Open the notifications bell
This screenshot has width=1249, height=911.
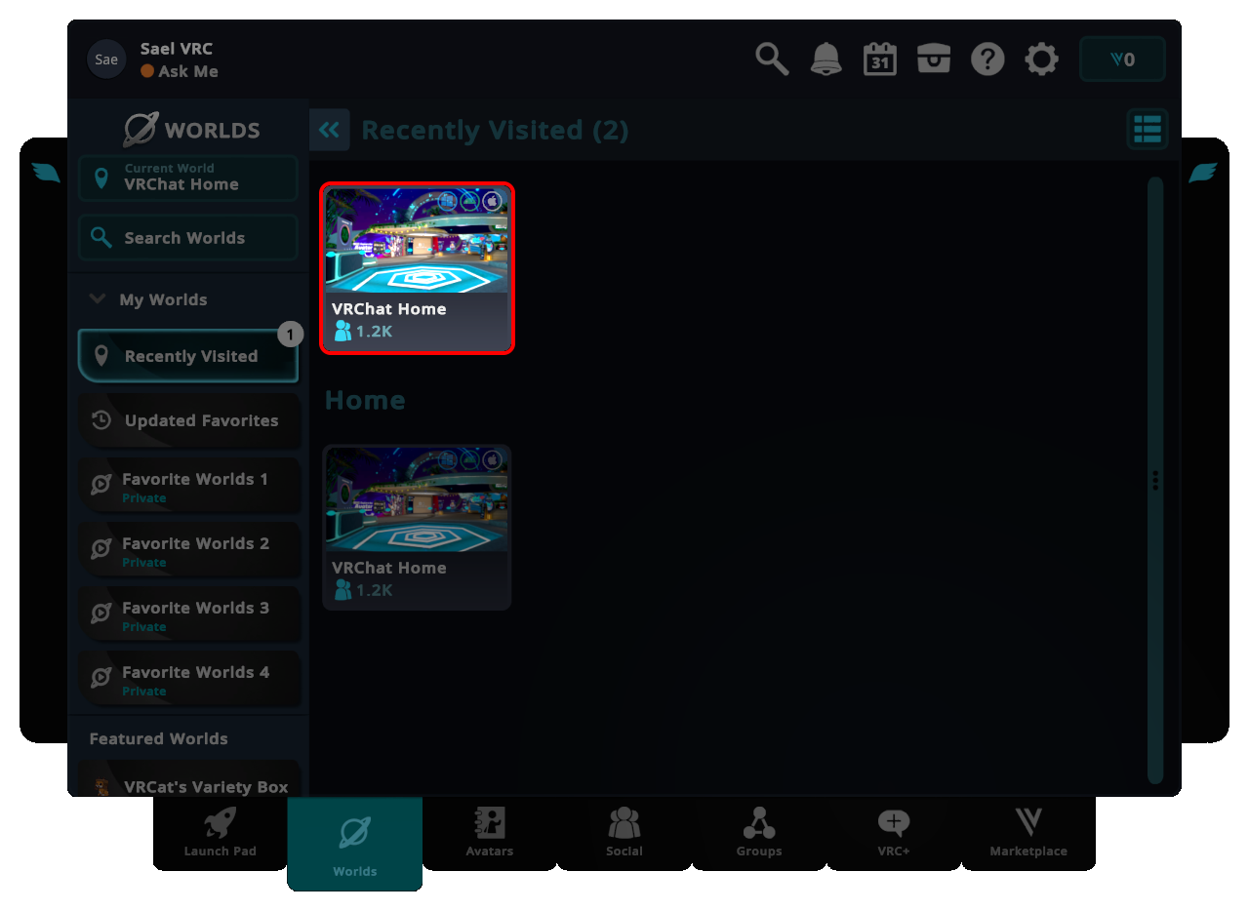point(826,59)
